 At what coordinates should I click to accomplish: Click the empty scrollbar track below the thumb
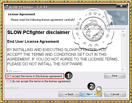tap(123, 52)
